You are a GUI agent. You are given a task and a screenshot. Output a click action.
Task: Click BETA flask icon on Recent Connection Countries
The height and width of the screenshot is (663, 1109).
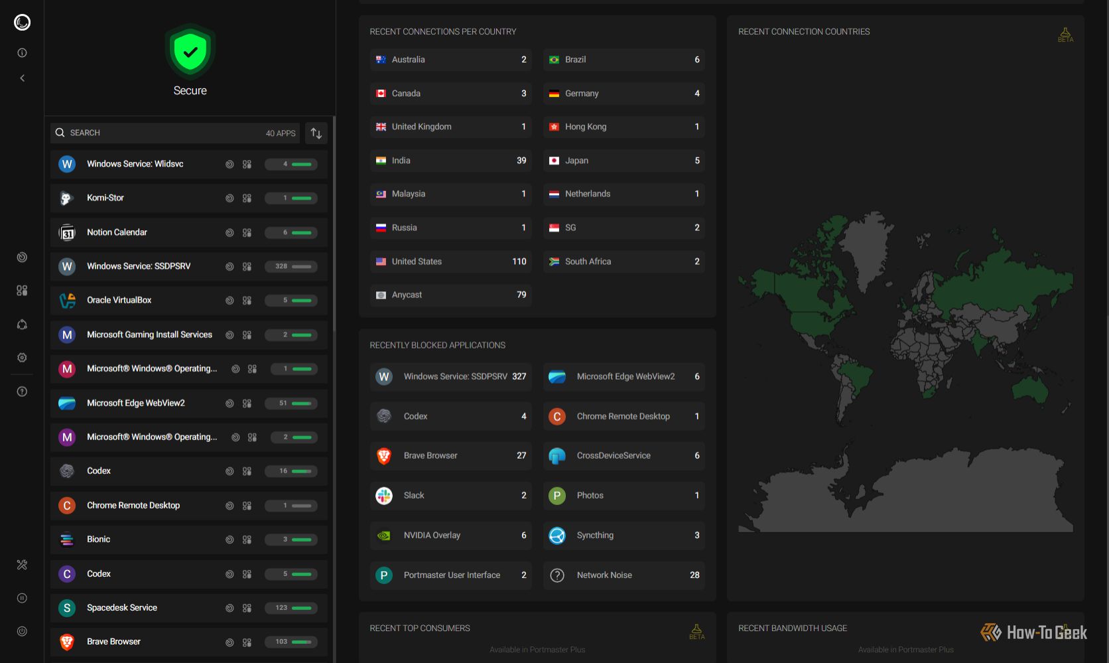pyautogui.click(x=1065, y=35)
